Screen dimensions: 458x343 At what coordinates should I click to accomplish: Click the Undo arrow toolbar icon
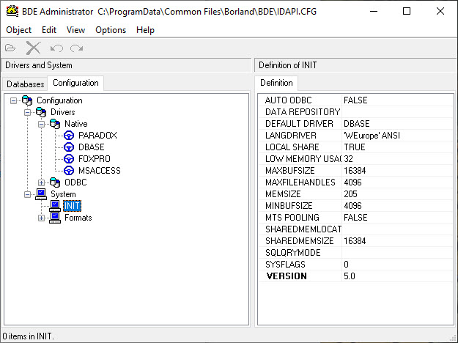click(56, 48)
